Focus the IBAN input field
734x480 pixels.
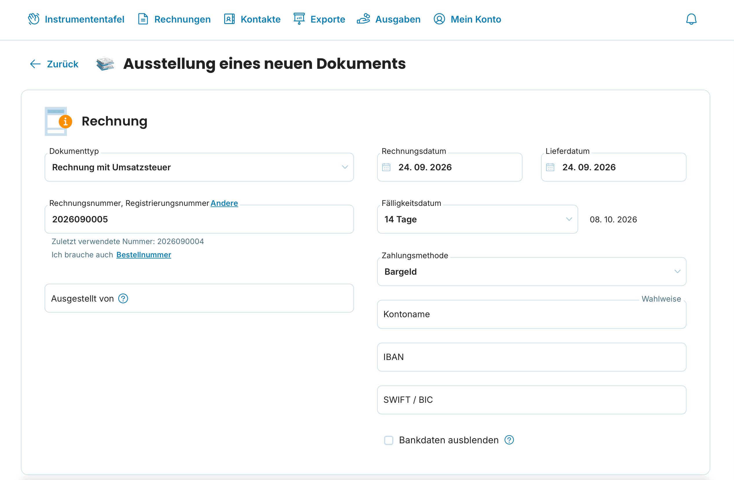coord(532,357)
